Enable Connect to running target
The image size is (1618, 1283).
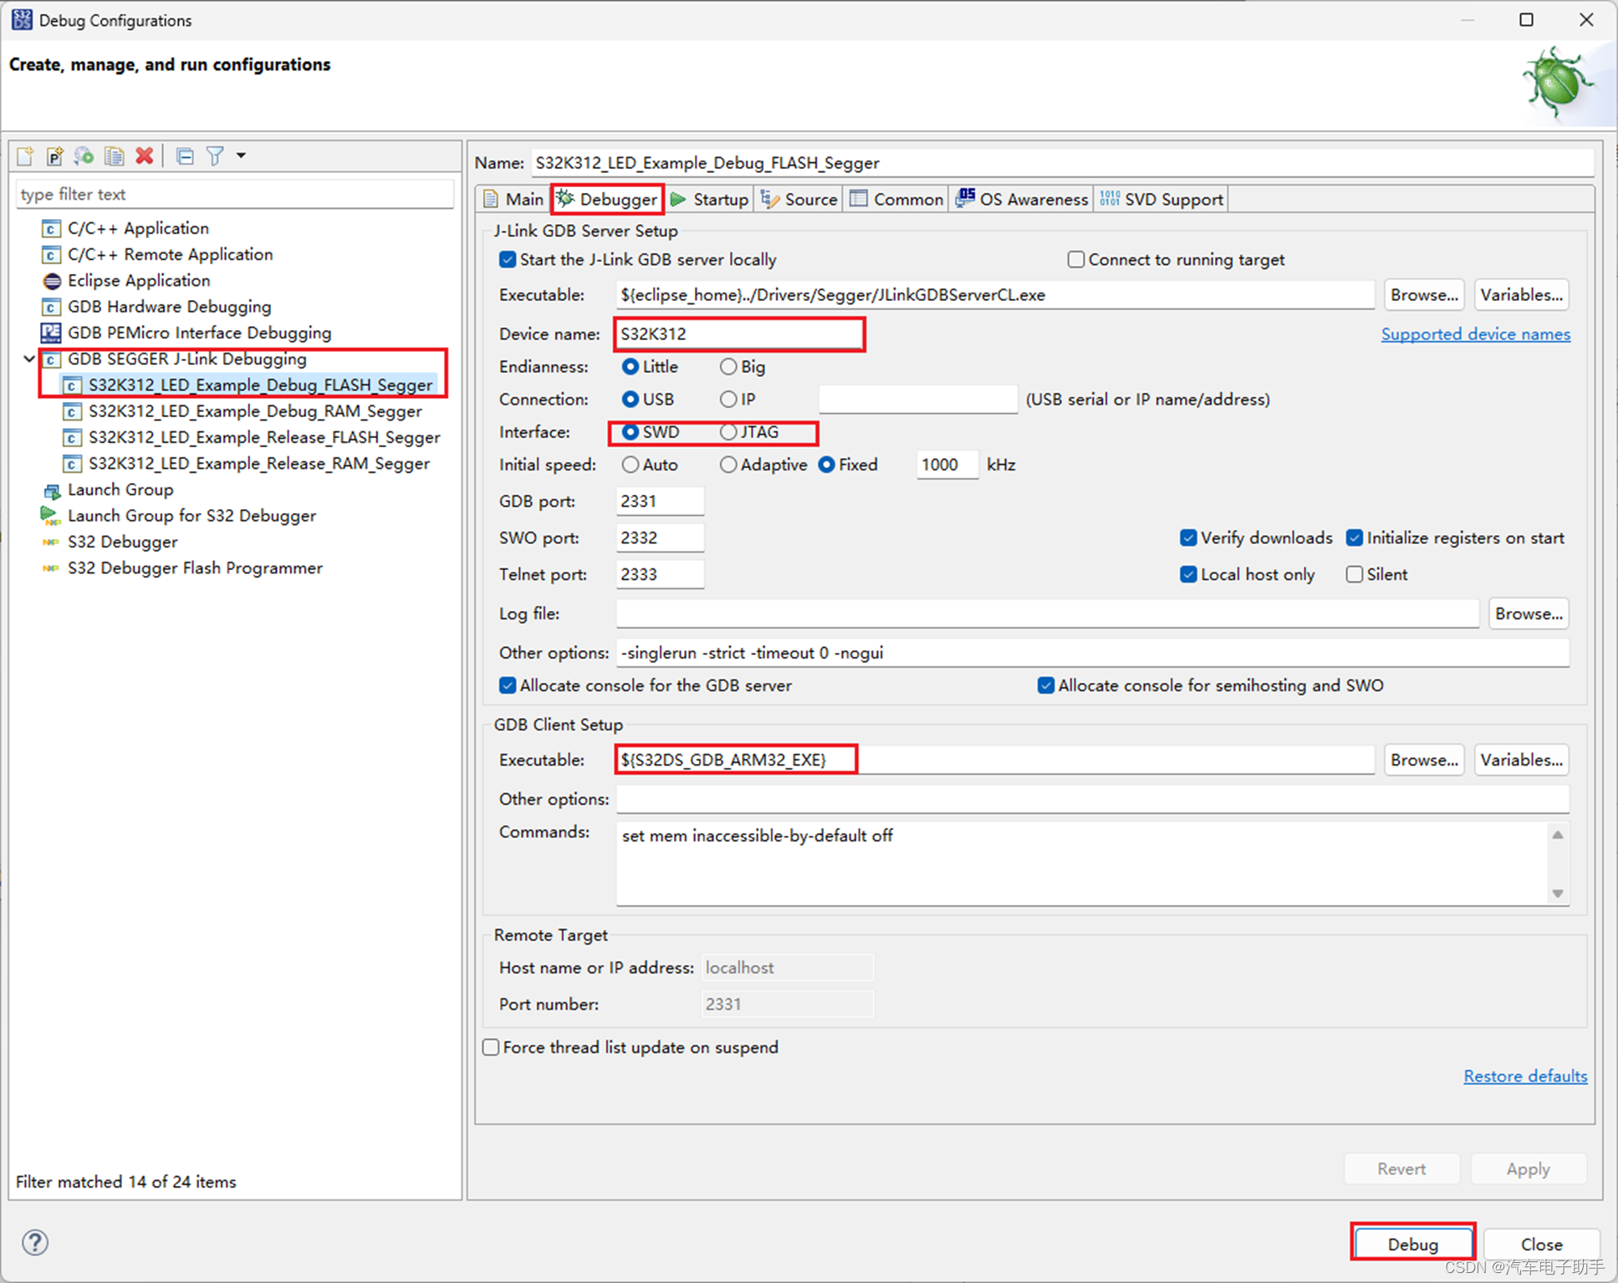tap(1076, 260)
